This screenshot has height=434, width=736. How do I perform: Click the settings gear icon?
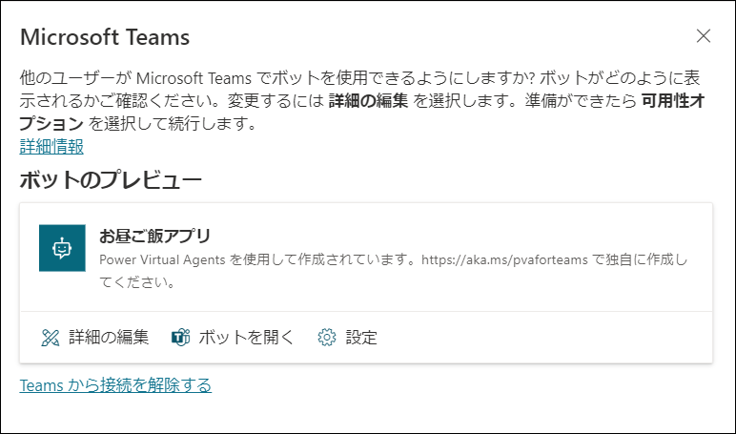327,338
